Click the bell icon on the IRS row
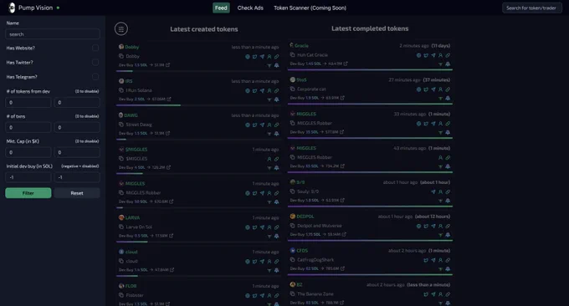This screenshot has height=306, width=569. tap(276, 99)
